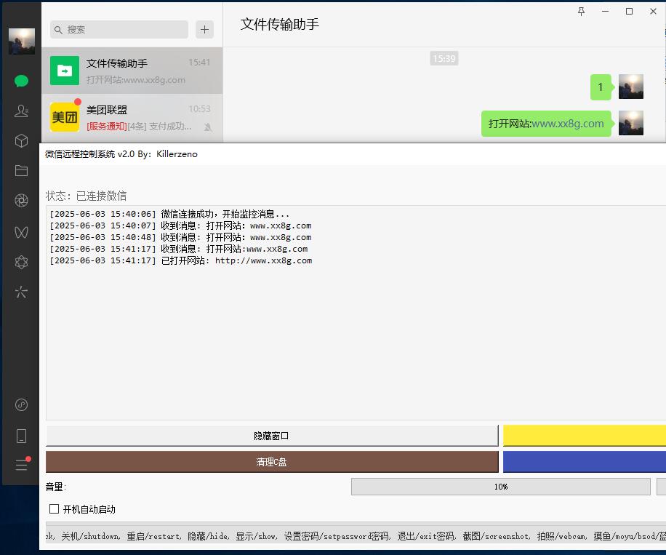Click the muted bell icon on 美团联盟
This screenshot has width=666, height=555.
pos(208,127)
